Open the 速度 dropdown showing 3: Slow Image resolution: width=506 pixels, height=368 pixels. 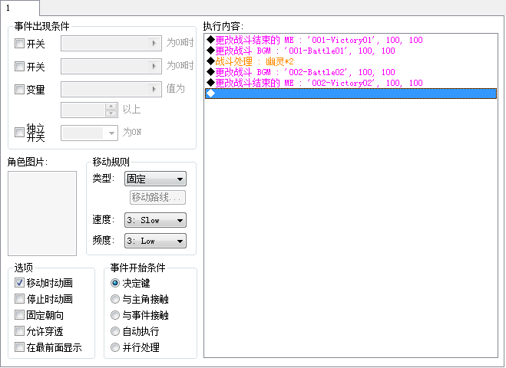click(x=155, y=220)
